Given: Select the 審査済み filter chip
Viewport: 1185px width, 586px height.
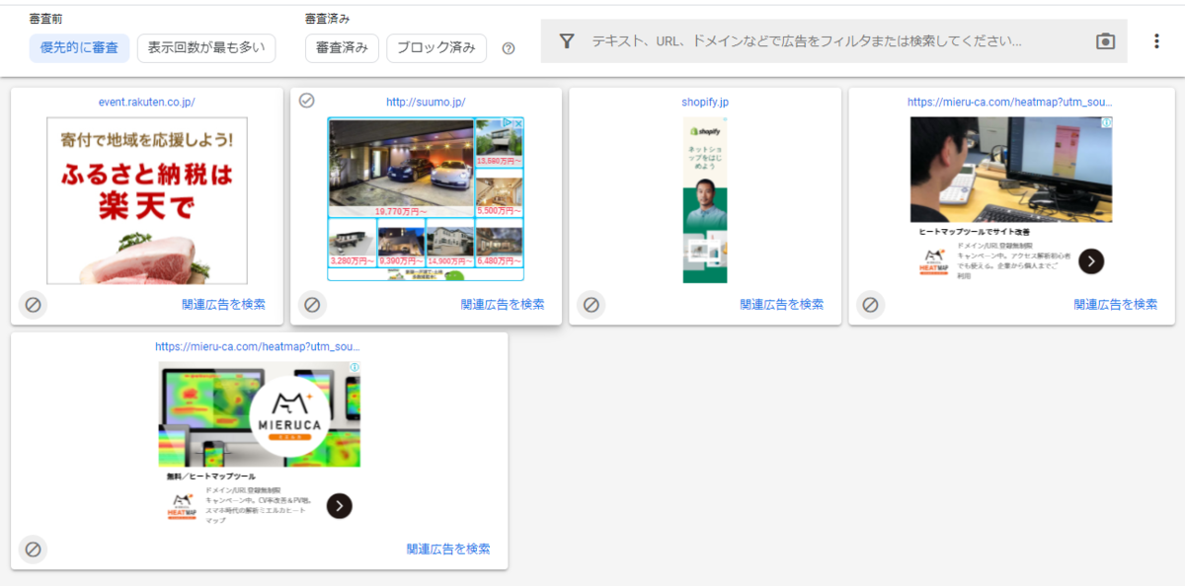Looking at the screenshot, I should [343, 48].
